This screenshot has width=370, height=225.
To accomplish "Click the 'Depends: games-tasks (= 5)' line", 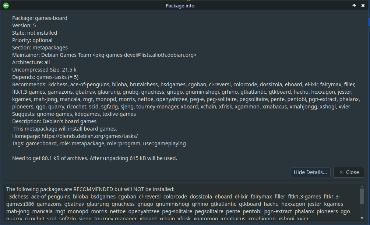I will click(45, 77).
